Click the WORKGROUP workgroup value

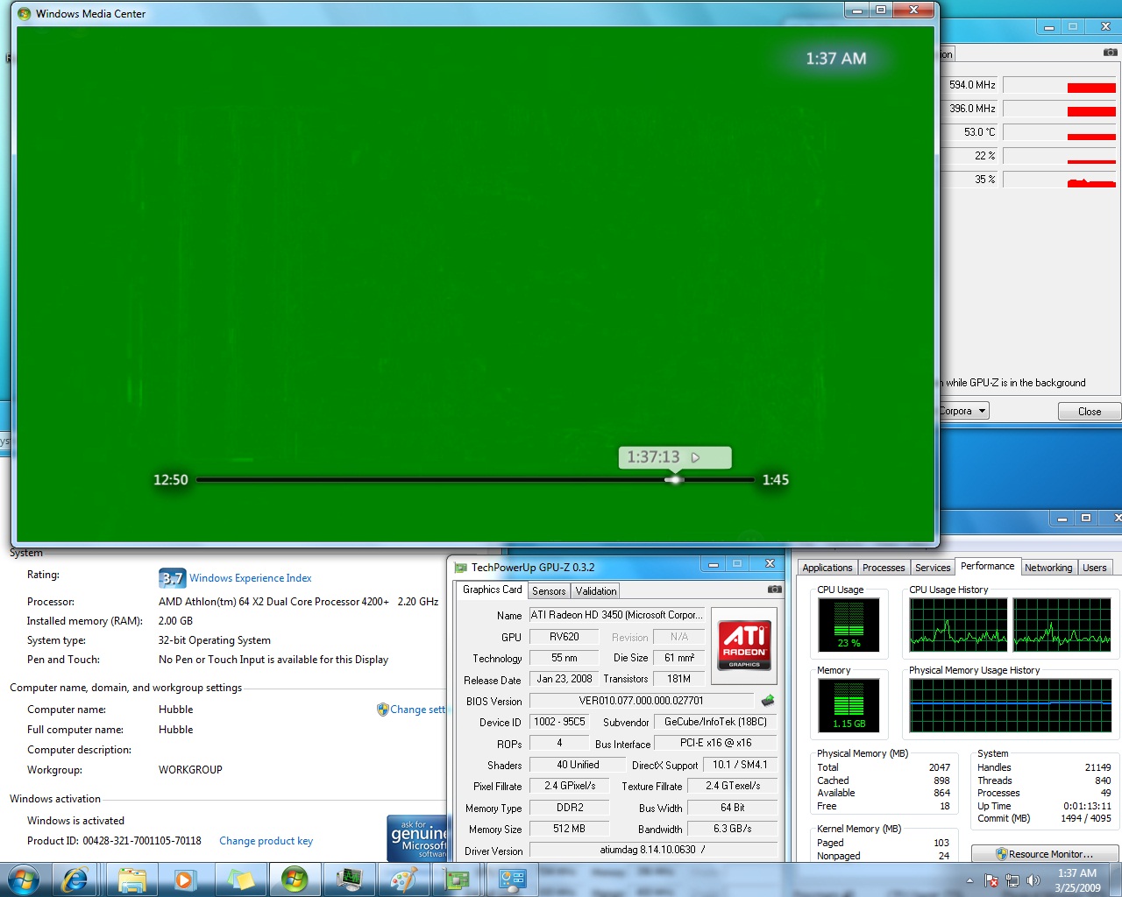(190, 770)
